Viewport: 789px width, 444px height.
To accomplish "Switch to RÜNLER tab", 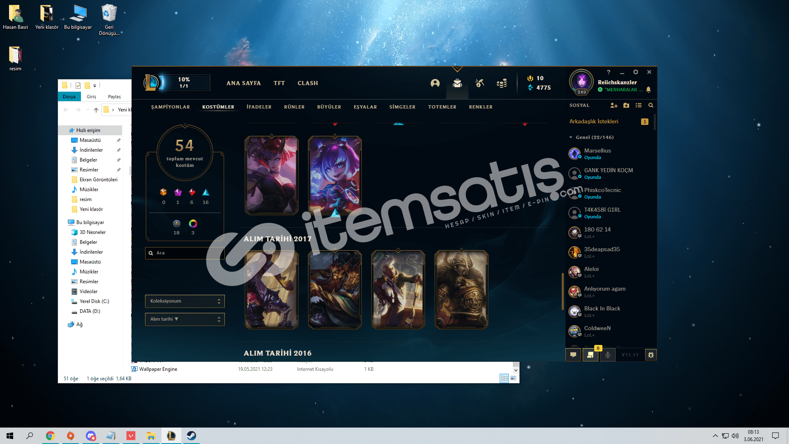I will (294, 107).
